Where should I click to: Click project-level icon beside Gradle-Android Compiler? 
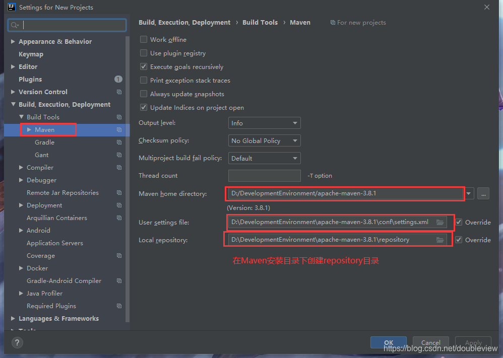click(119, 281)
